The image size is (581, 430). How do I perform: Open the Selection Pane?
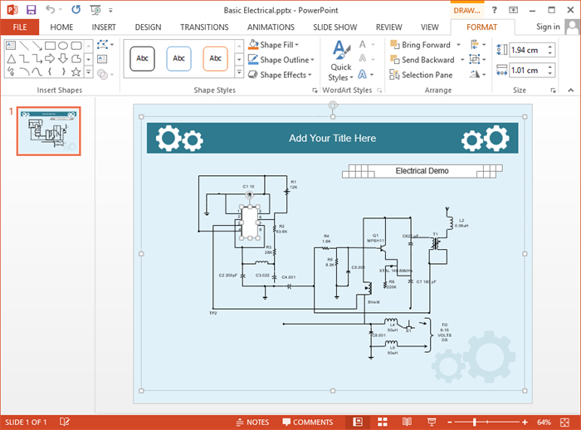coord(421,75)
